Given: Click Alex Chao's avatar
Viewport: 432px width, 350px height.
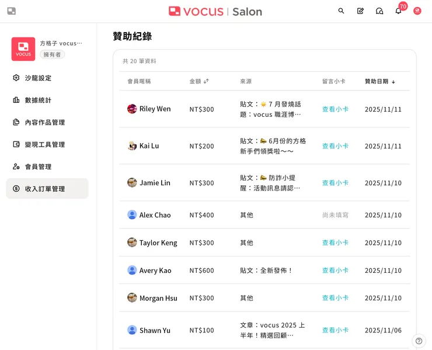Looking at the screenshot, I should click(132, 215).
